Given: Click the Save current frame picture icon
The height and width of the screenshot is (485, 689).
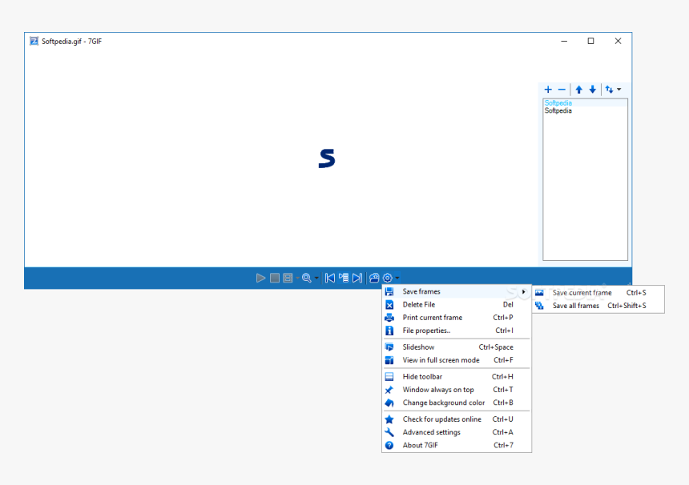Looking at the screenshot, I should (540, 293).
